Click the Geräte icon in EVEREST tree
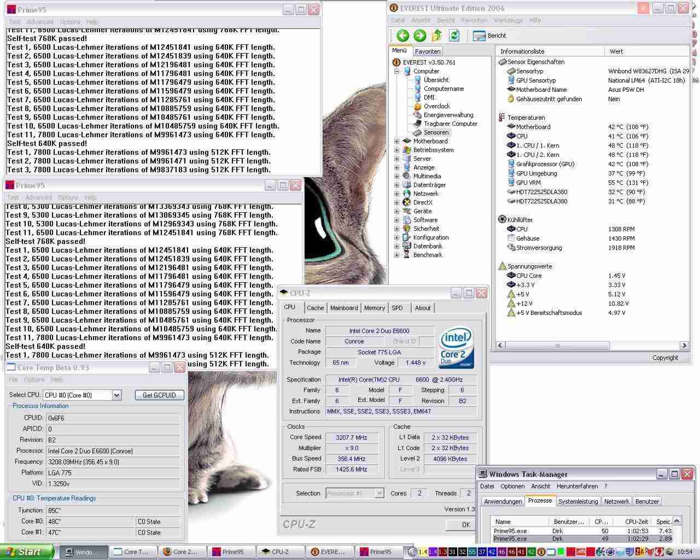The width and height of the screenshot is (700, 560). pyautogui.click(x=407, y=211)
